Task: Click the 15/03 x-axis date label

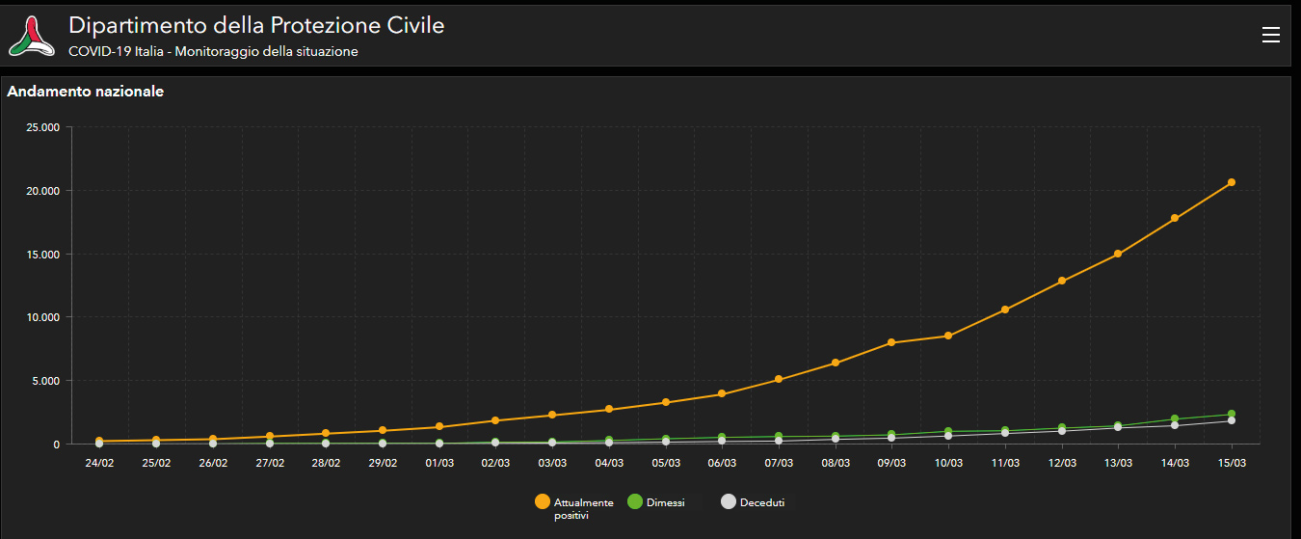Action: (x=1232, y=463)
